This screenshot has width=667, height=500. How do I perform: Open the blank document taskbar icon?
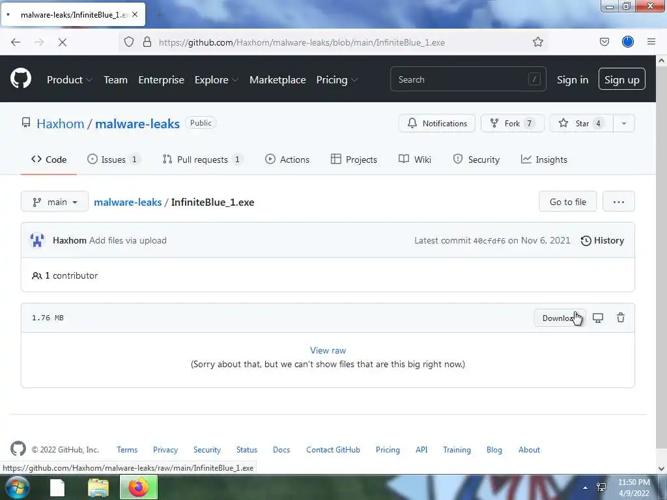point(57,488)
